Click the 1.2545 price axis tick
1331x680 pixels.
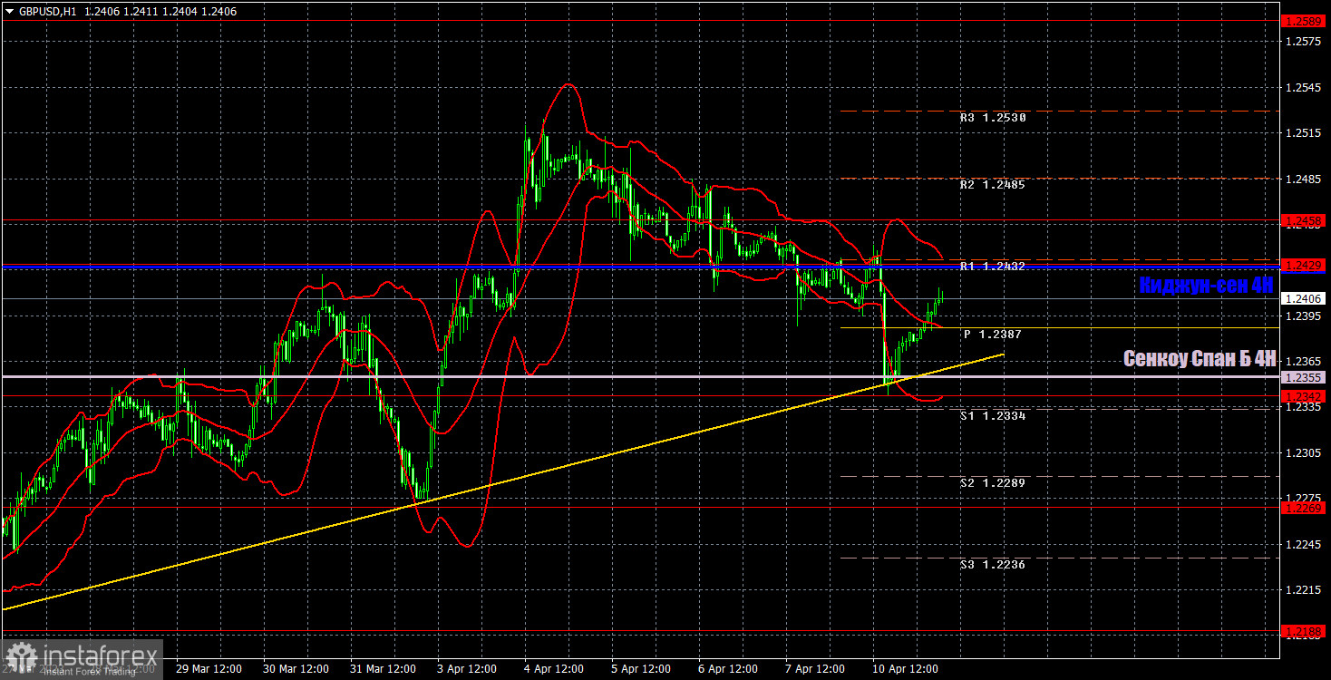[x=1302, y=88]
